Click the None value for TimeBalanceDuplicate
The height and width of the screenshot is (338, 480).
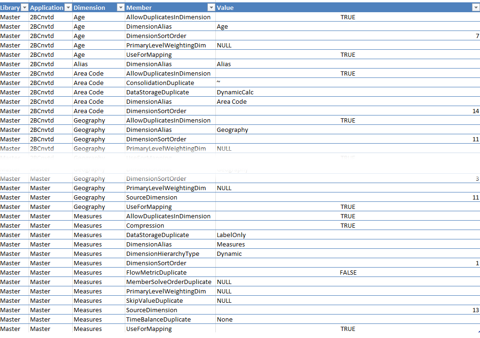(348, 320)
